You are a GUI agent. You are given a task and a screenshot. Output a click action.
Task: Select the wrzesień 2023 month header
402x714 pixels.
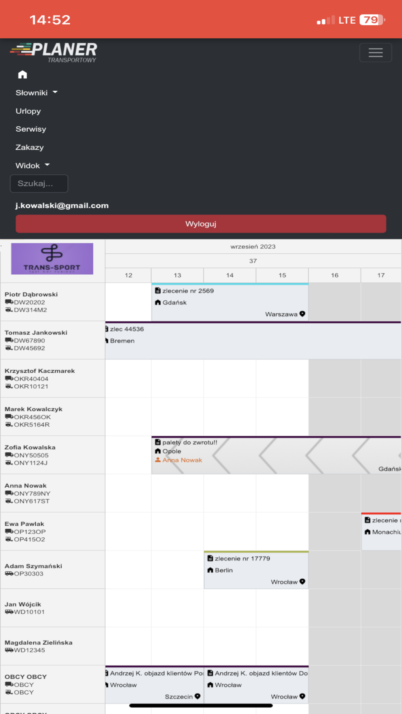point(253,247)
